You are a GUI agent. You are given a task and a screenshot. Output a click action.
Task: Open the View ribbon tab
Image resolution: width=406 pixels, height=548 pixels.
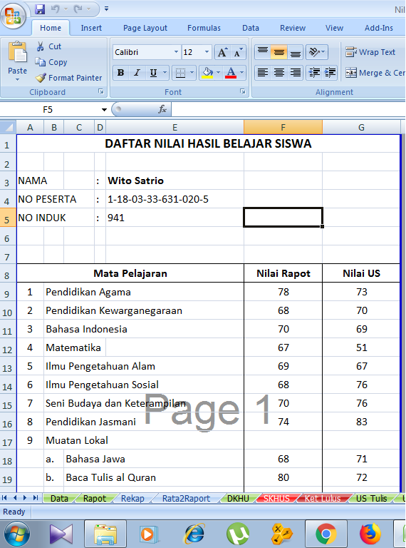tap(335, 28)
